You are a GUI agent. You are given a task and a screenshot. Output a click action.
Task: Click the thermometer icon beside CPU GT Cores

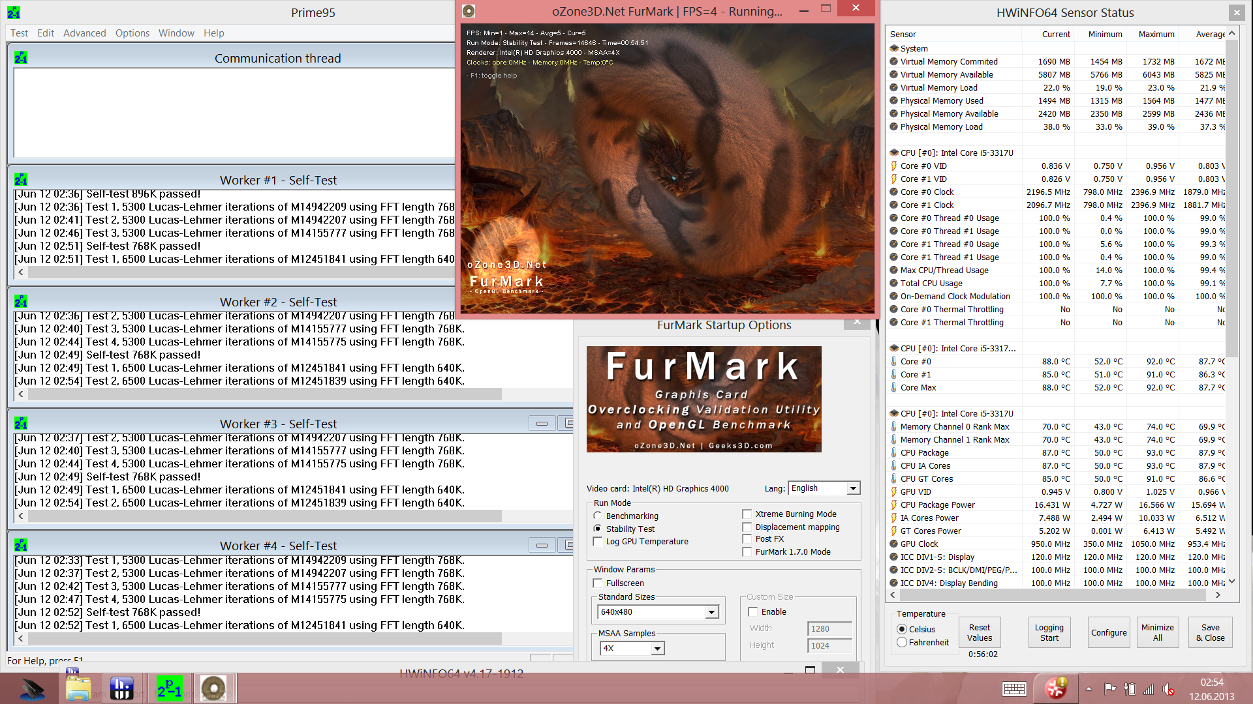tap(894, 478)
